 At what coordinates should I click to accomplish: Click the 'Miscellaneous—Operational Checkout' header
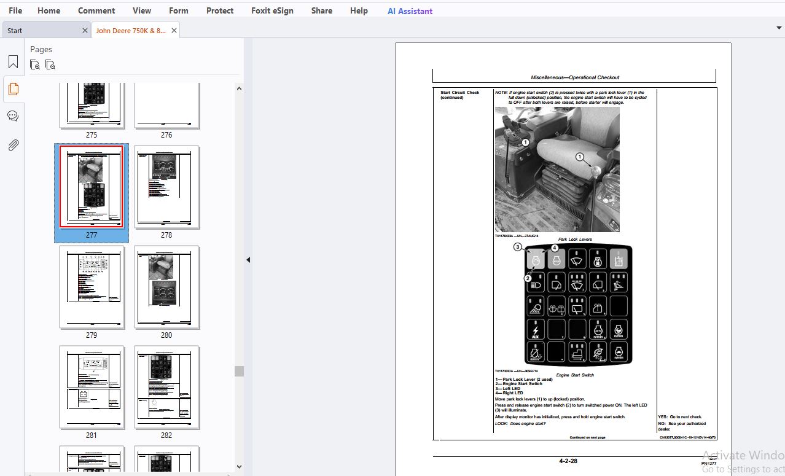(575, 77)
